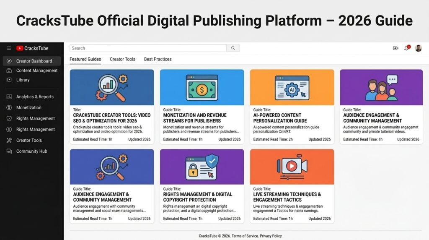Open the Privacy Policy link

tap(271, 236)
